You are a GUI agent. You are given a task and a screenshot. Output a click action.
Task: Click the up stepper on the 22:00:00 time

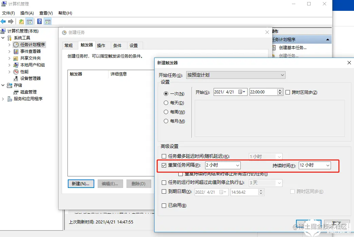click(x=280, y=90)
